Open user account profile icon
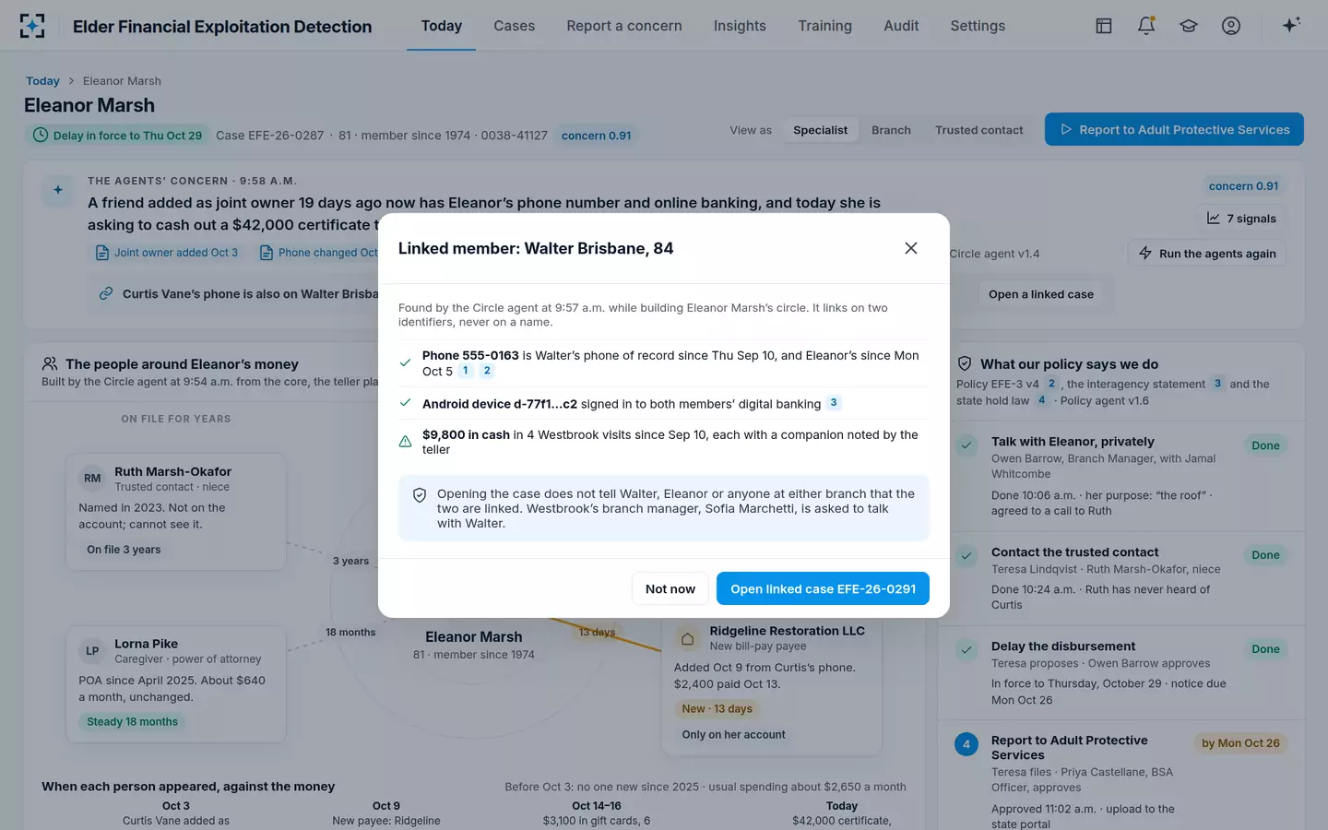Screen dimensions: 1328x830 click(1231, 26)
